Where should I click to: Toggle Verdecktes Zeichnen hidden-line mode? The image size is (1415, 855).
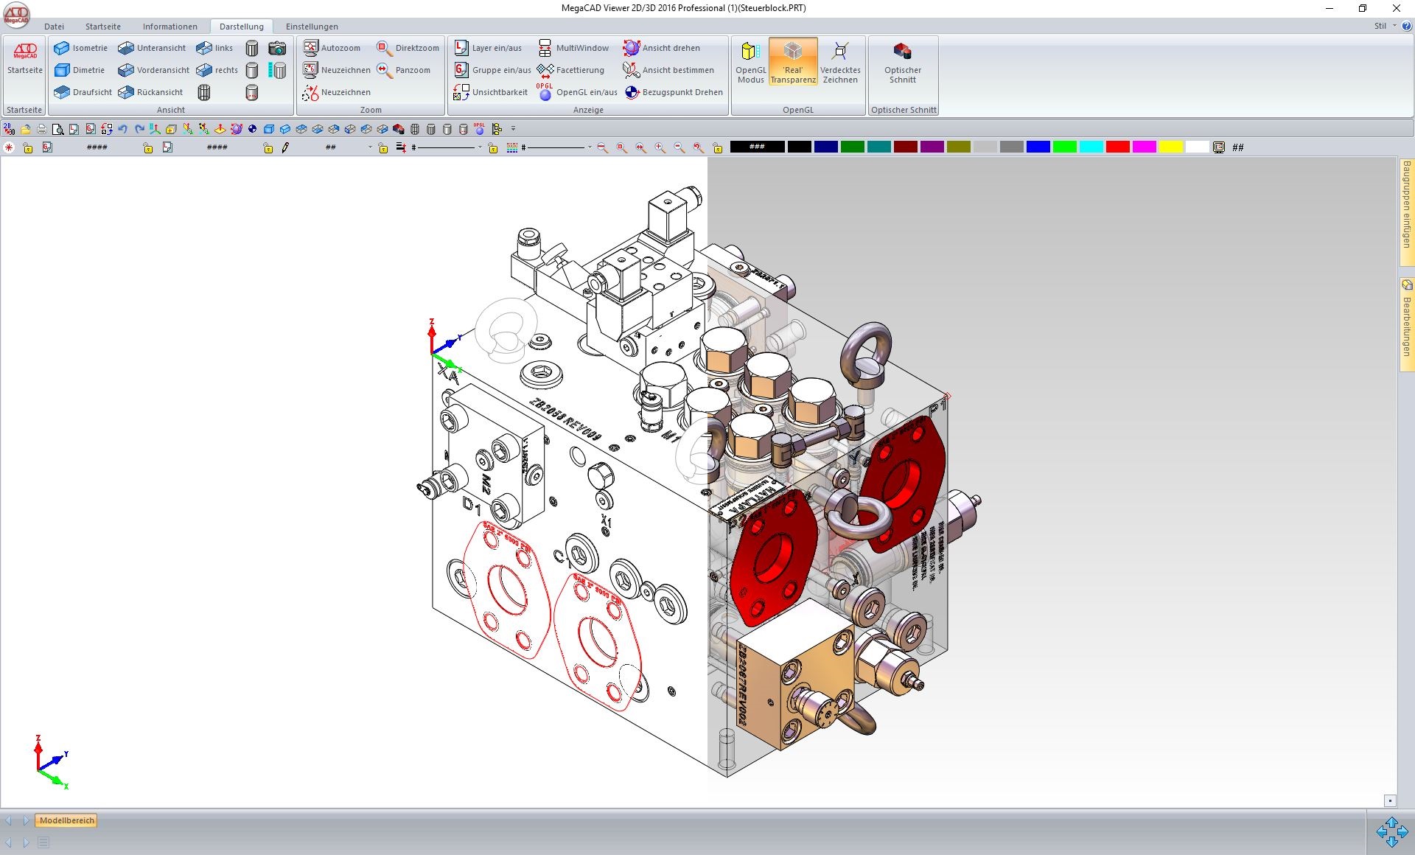[840, 62]
